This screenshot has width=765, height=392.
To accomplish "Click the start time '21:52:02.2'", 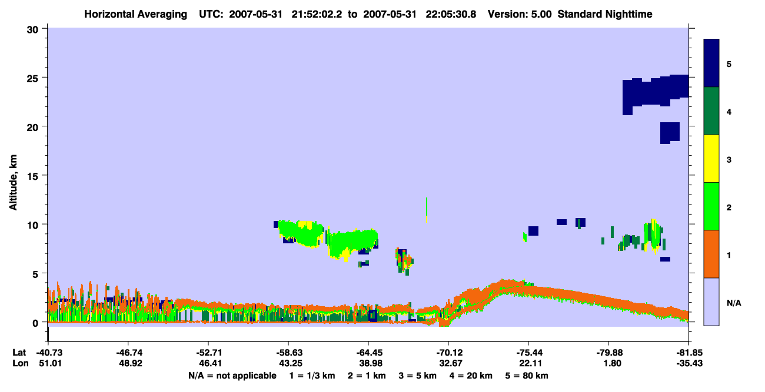I will click(x=317, y=14).
